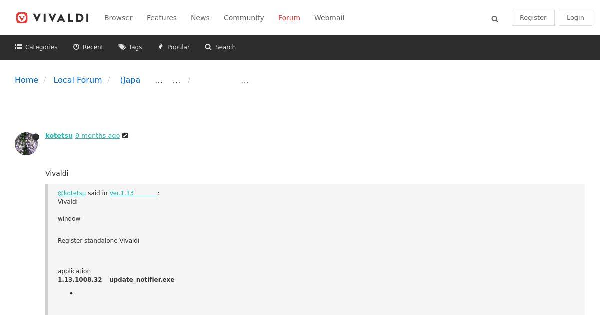Click the word application in the quote

tap(74, 271)
